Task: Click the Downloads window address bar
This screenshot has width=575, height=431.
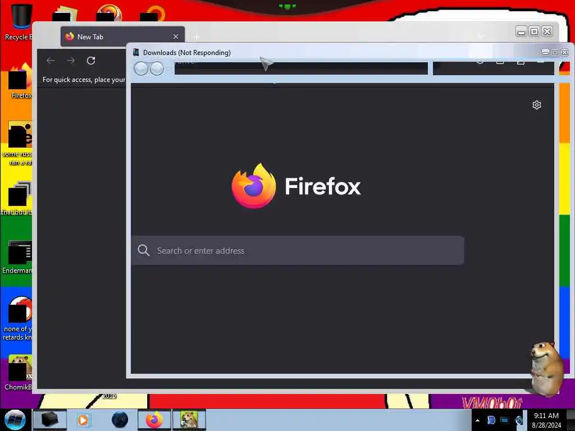Action: tap(301, 68)
